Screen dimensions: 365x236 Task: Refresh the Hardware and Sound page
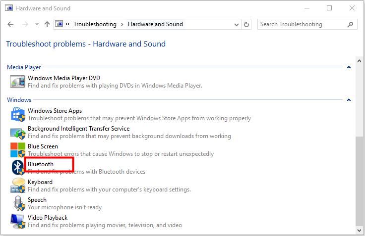click(247, 24)
